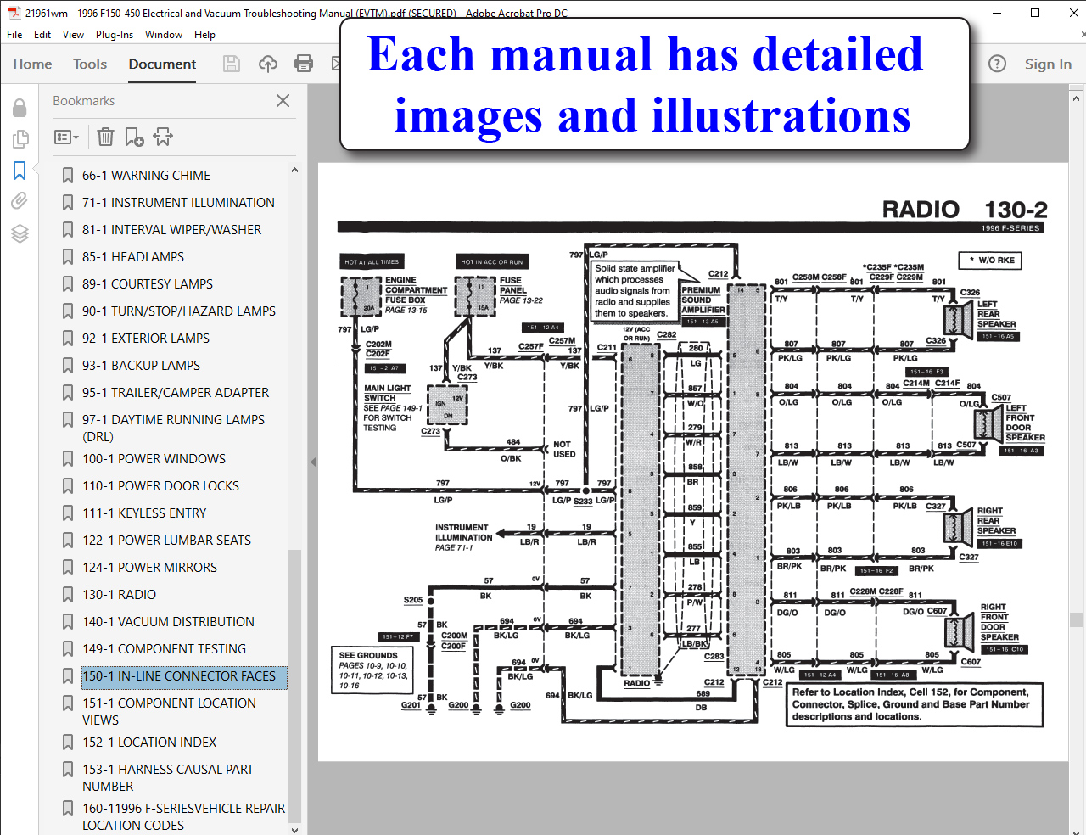Click the Print icon
The width and height of the screenshot is (1086, 835).
click(x=304, y=64)
